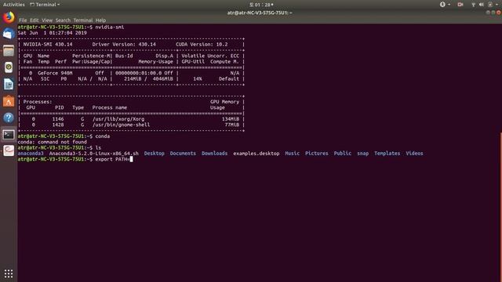
Task: Launch Thunderbird Mail from the dock
Action: click(x=9, y=34)
